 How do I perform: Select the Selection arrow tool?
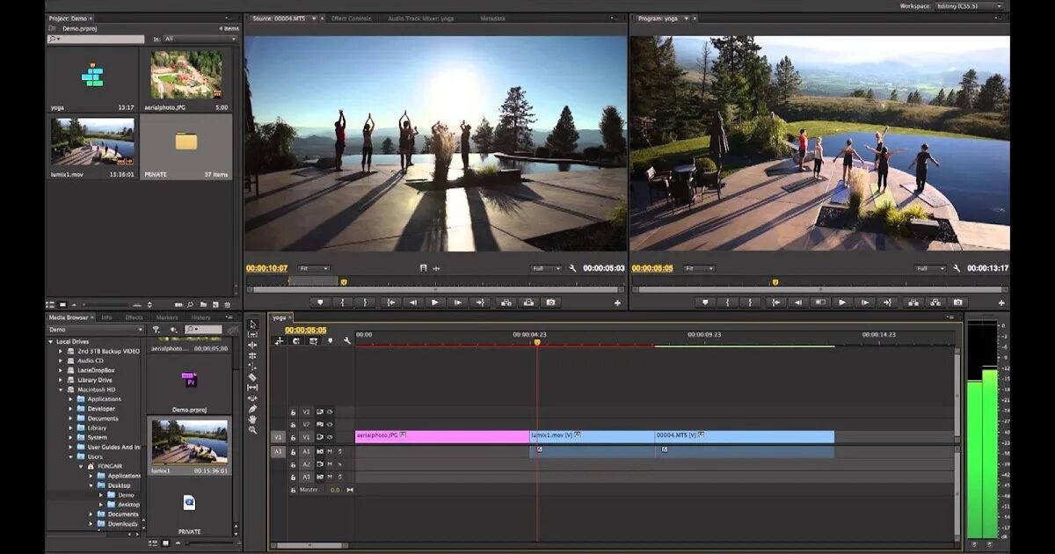pos(253,324)
